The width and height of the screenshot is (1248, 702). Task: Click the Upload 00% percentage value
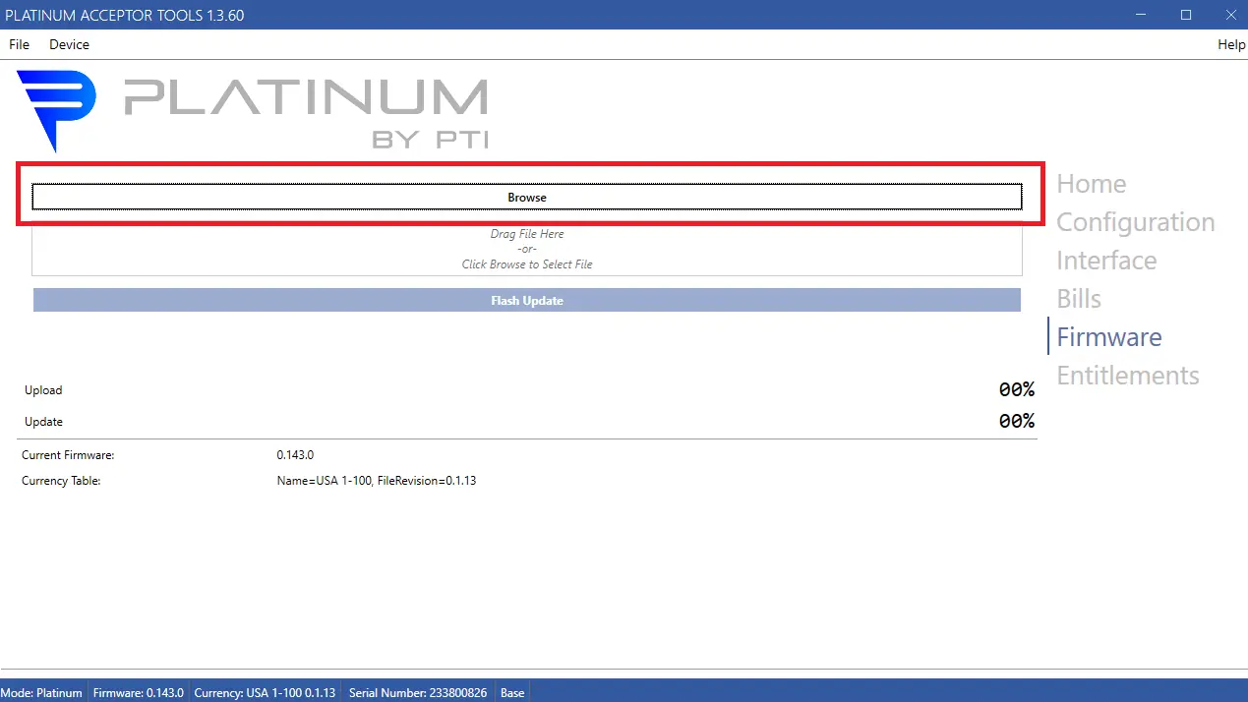[x=1017, y=390]
